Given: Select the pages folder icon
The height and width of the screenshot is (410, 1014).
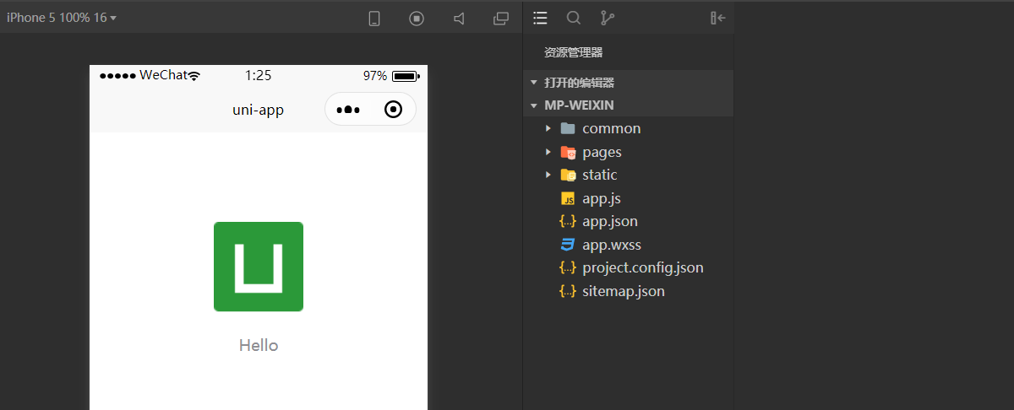Looking at the screenshot, I should (568, 152).
